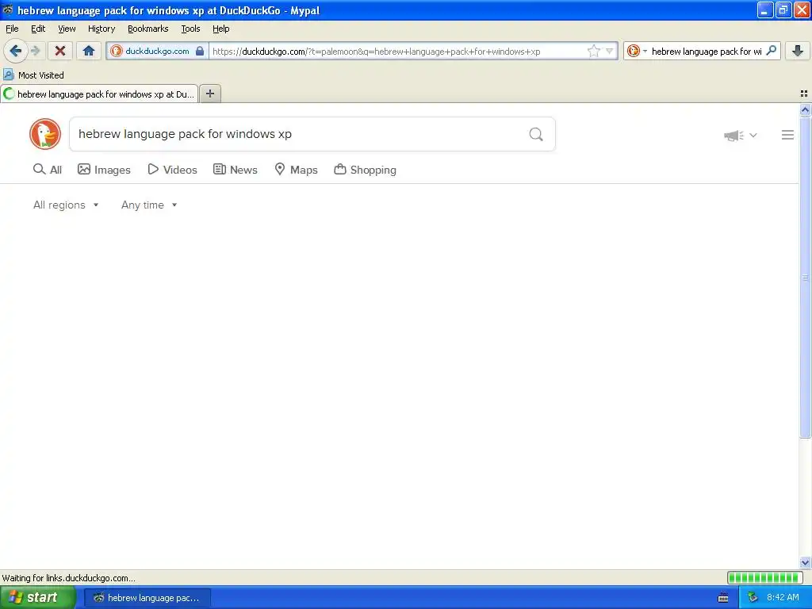The height and width of the screenshot is (609, 812).
Task: Click the padlock security icon in address bar
Action: [200, 51]
